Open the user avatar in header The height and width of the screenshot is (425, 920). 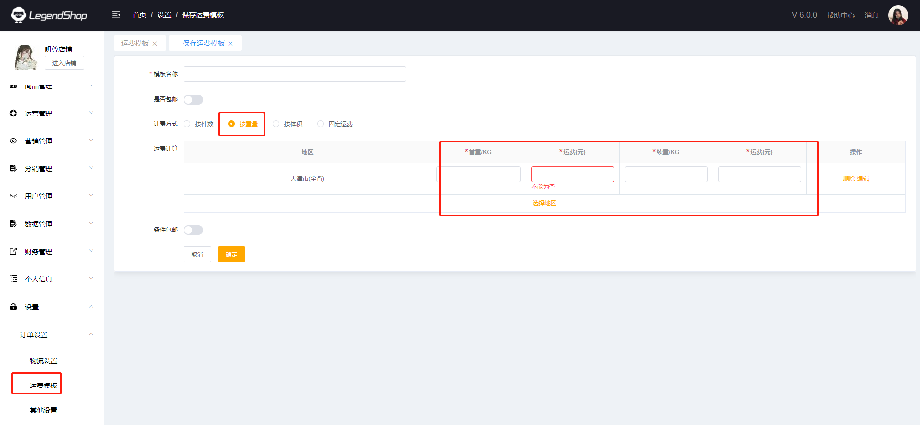tap(898, 15)
